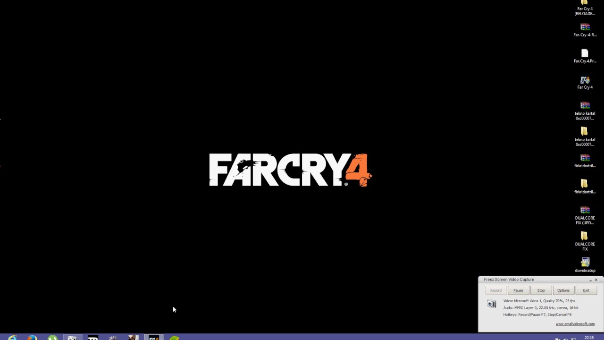Select the Far Cry 4 game shortcut

(585, 82)
